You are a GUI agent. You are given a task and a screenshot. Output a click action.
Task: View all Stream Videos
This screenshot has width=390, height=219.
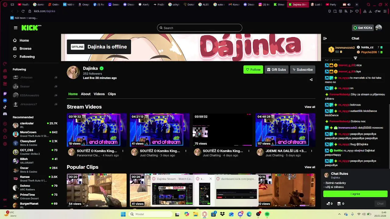click(x=310, y=107)
